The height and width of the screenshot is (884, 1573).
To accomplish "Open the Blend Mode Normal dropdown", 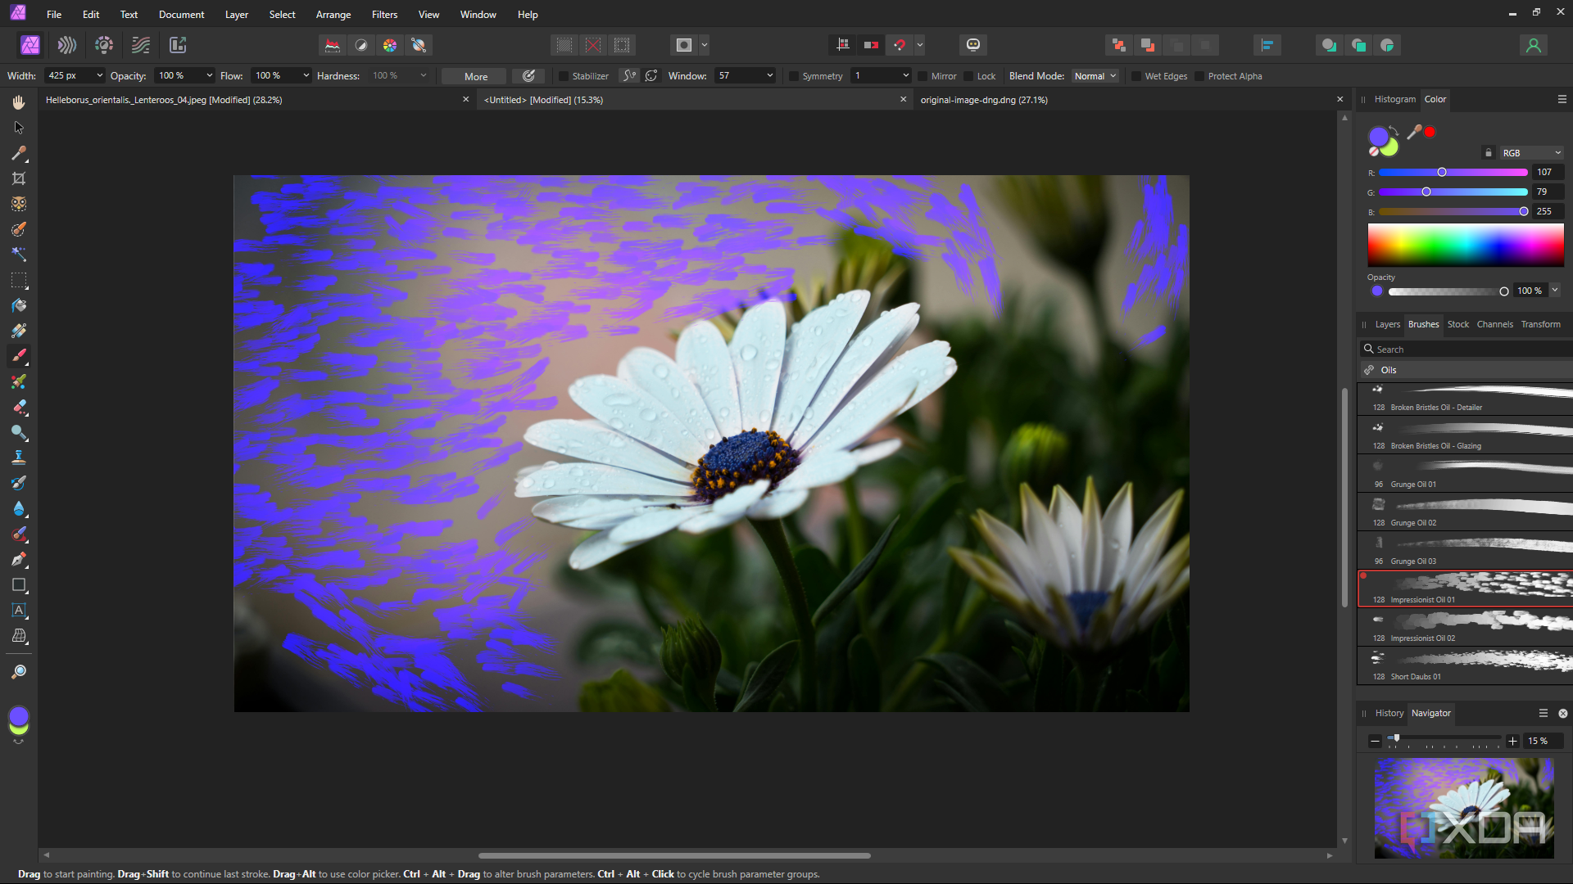I will [1095, 76].
